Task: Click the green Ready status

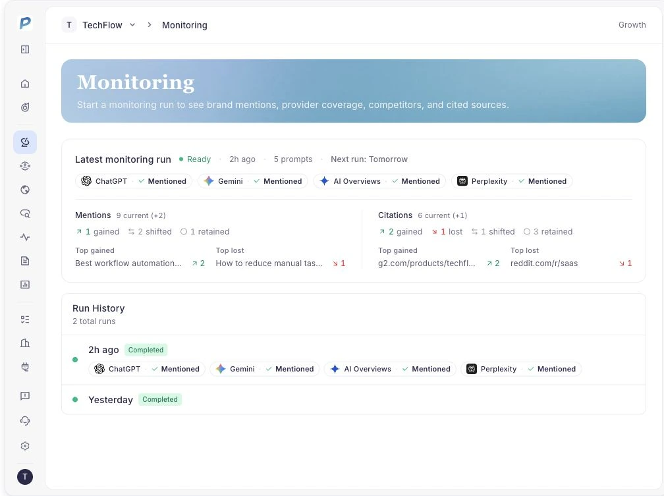Action: 195,159
